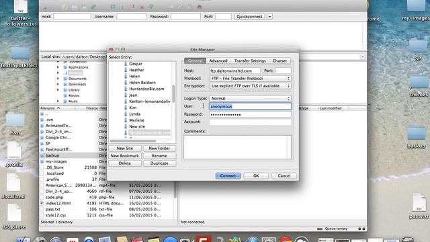Viewport: 430px width, 242px height.
Task: Click the Reconnect to last server toolbar icon
Action: (x=150, y=7)
